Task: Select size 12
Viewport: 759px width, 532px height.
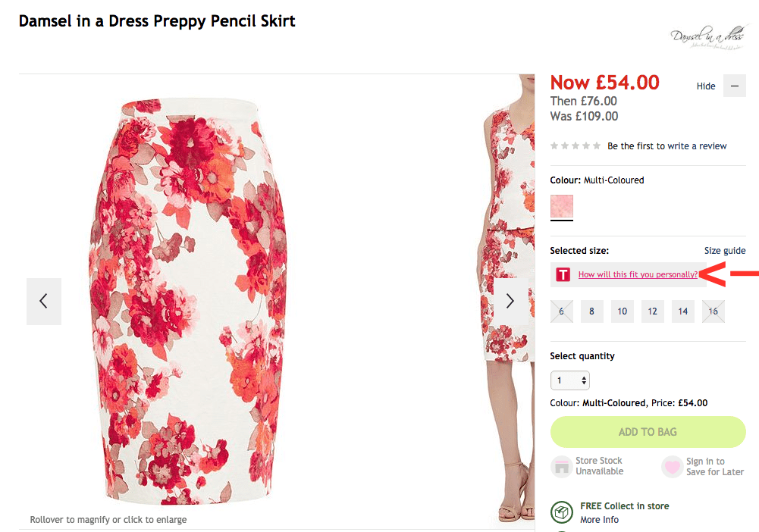Action: [653, 311]
